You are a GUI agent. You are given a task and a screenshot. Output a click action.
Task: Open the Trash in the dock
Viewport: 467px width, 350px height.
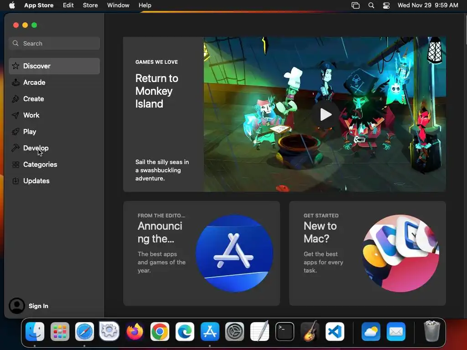click(x=432, y=331)
